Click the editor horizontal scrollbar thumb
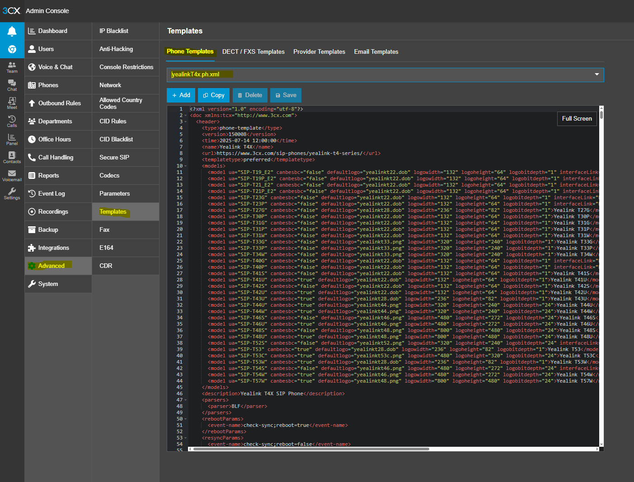The width and height of the screenshot is (634, 482). click(x=311, y=449)
